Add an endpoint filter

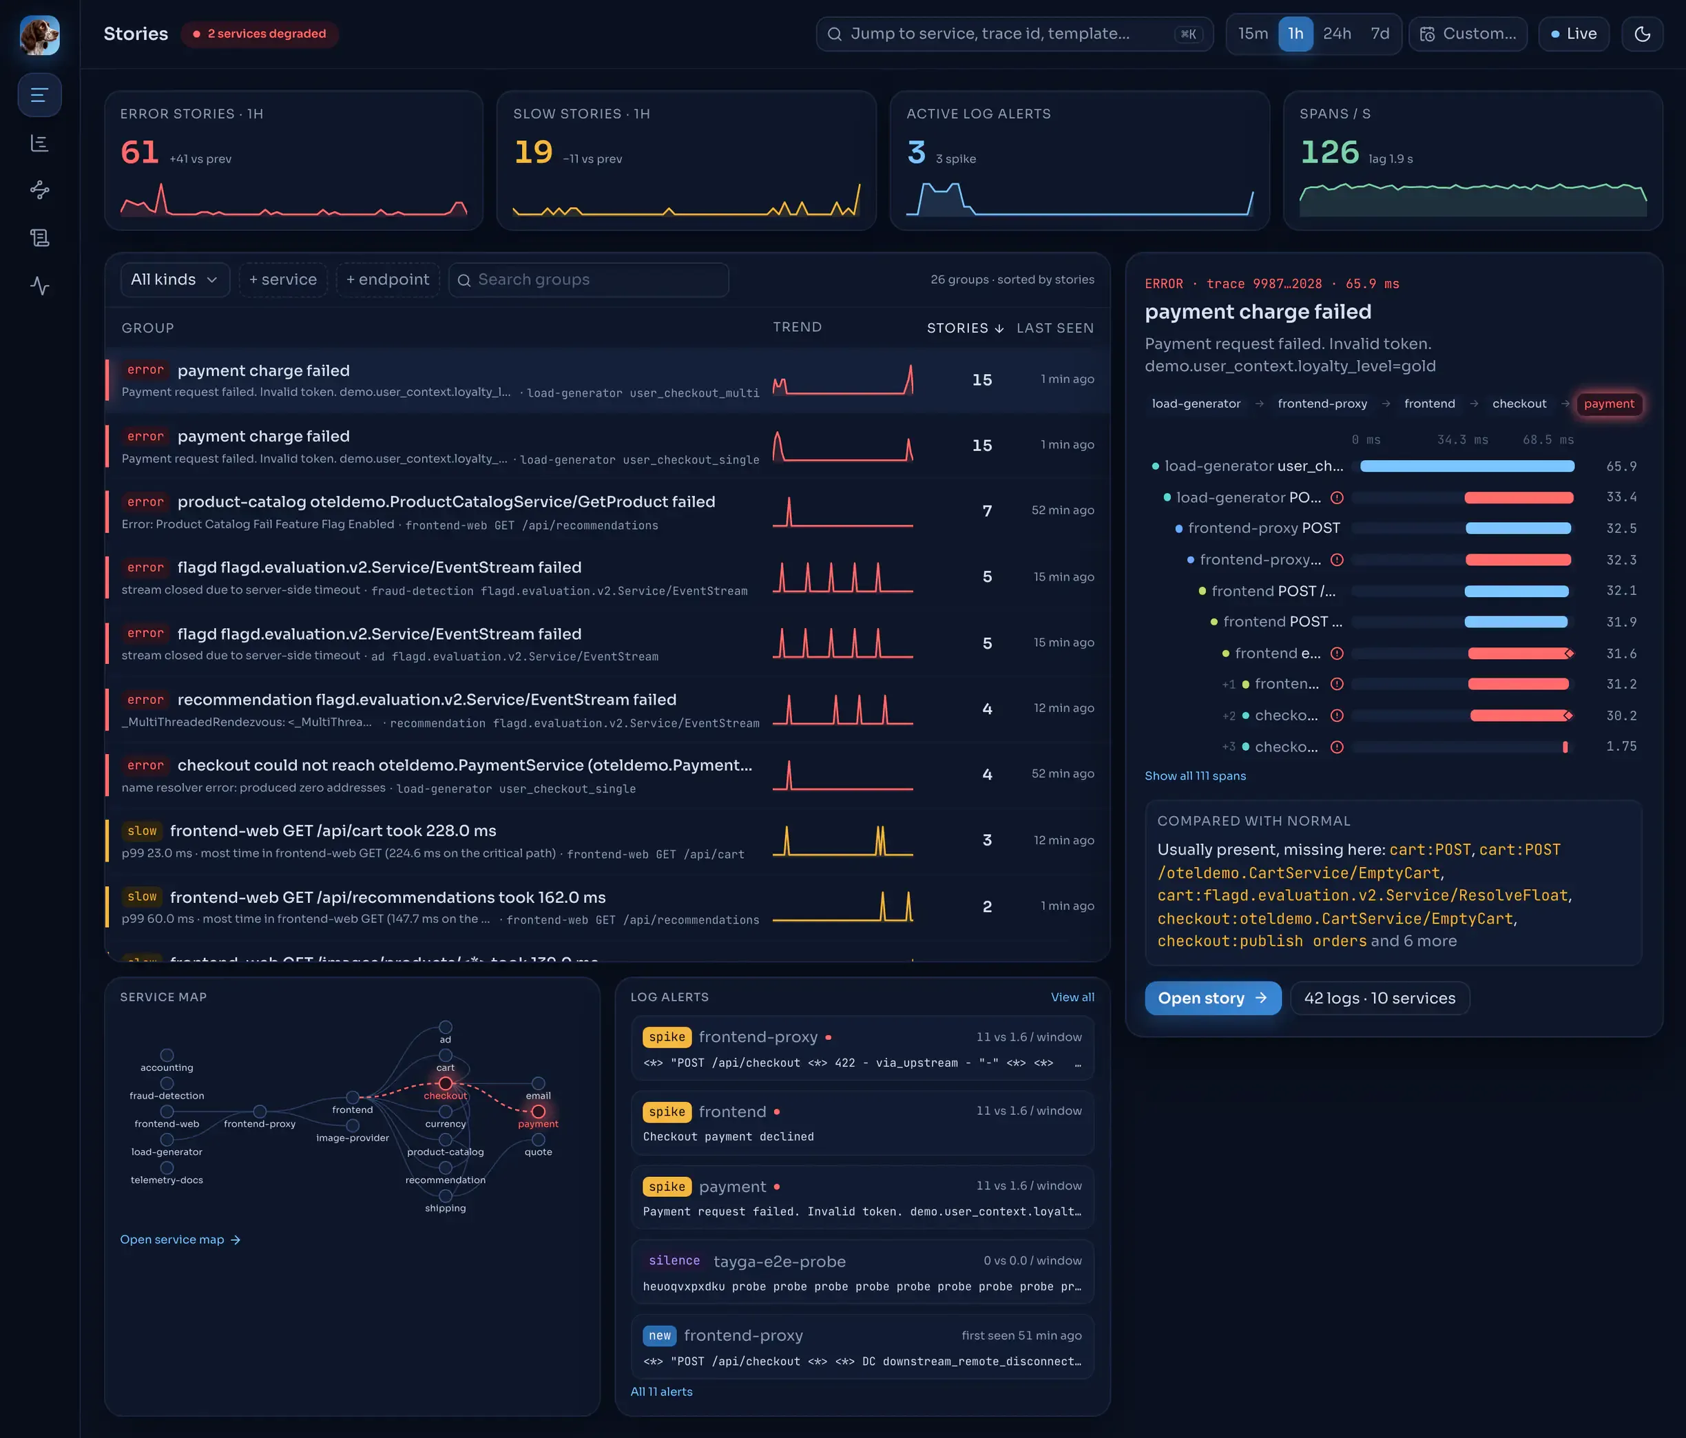click(x=387, y=280)
